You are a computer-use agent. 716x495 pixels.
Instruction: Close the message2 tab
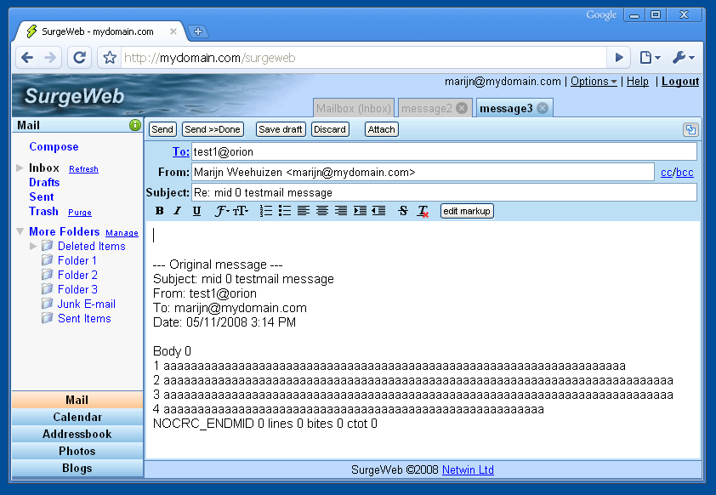[x=462, y=108]
